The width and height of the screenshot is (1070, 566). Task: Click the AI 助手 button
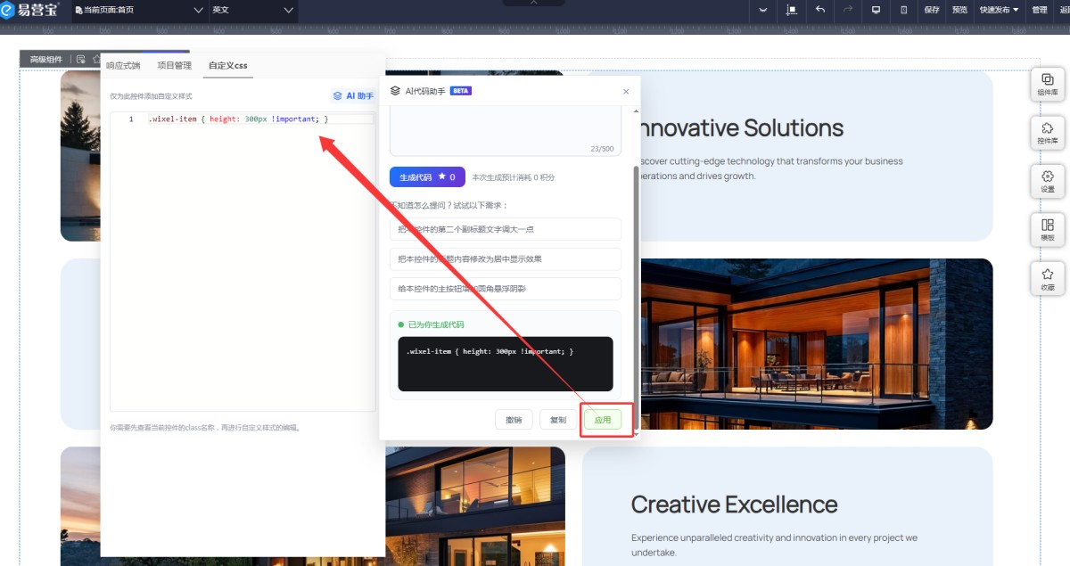(x=353, y=95)
